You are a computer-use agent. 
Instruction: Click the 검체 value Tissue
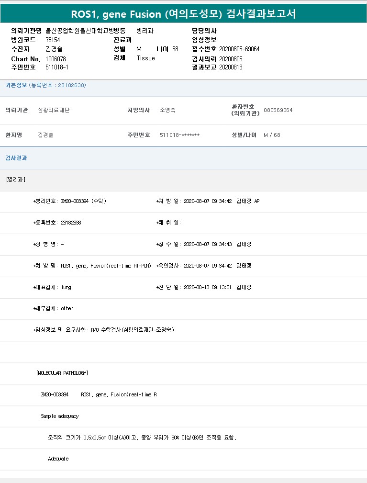point(145,58)
